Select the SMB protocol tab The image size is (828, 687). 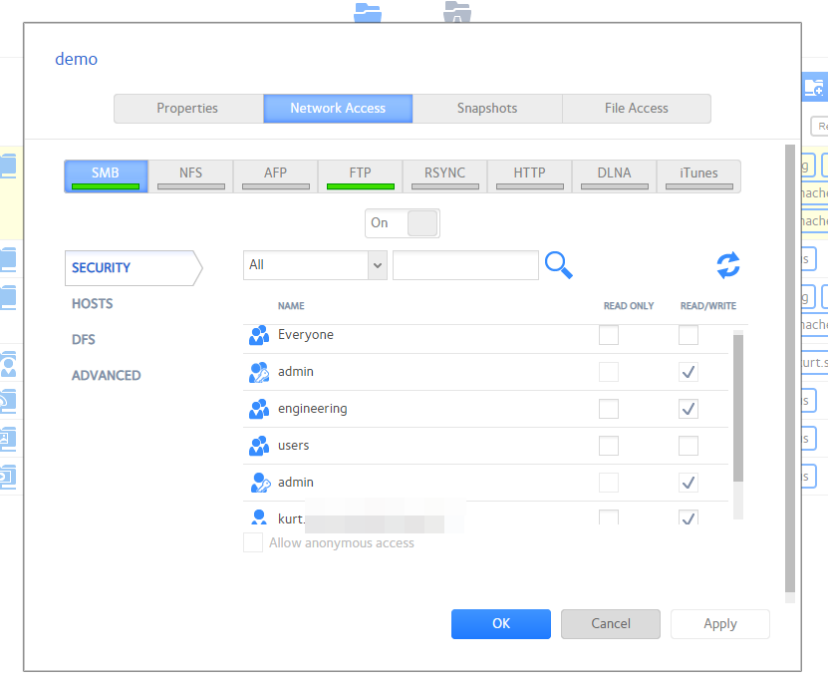[106, 176]
